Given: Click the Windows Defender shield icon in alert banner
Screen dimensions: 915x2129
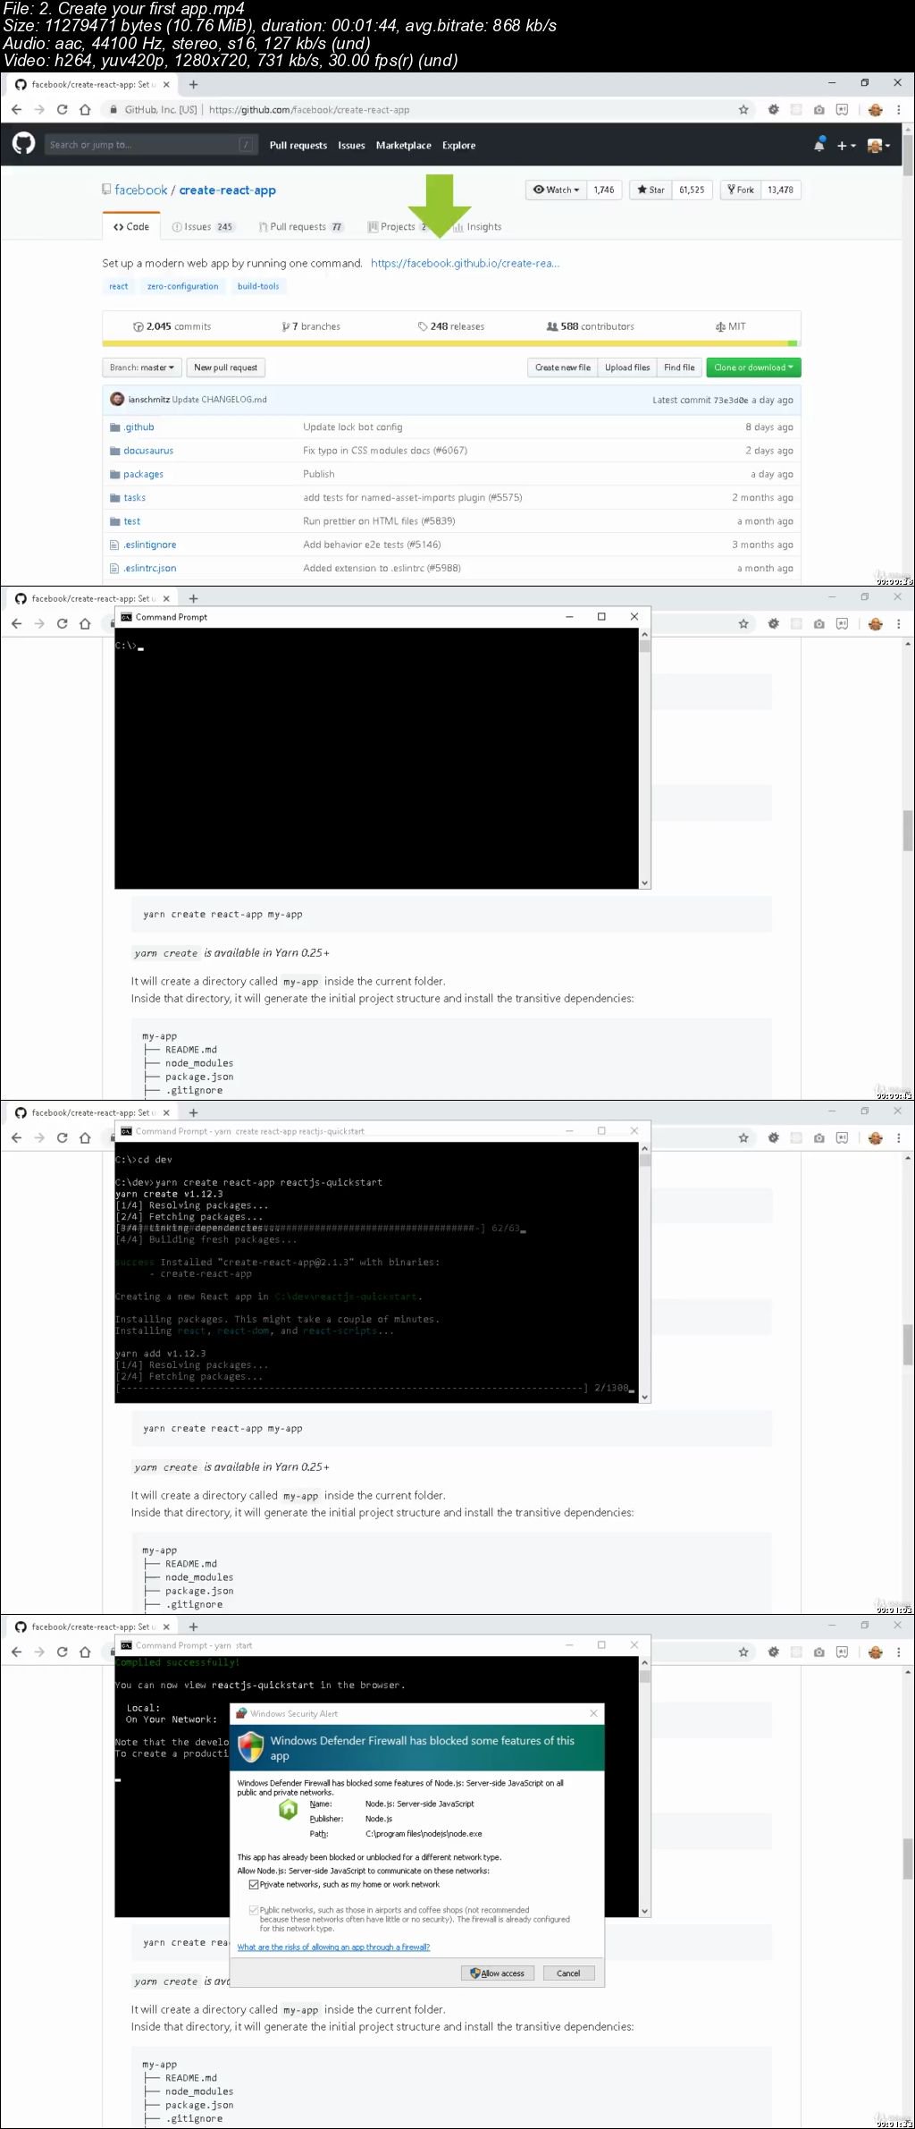Looking at the screenshot, I should pyautogui.click(x=251, y=1747).
